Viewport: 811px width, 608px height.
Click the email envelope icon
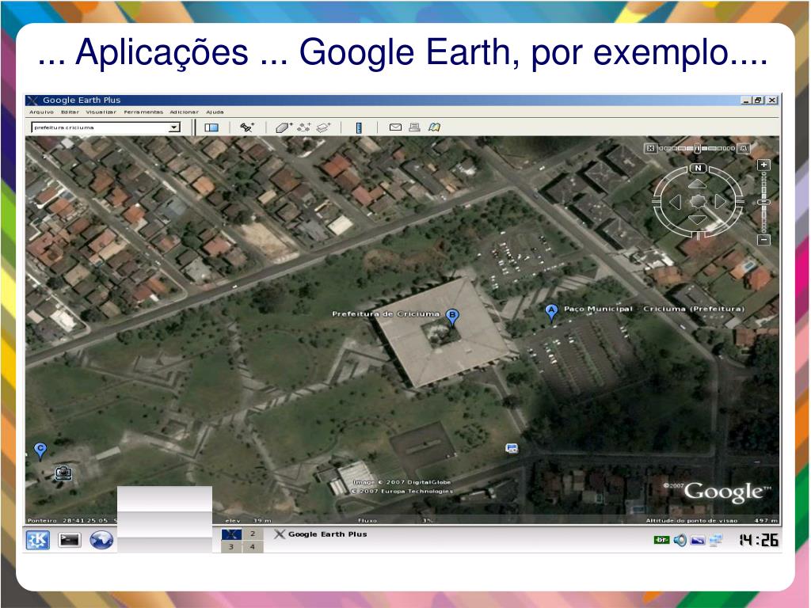point(395,127)
